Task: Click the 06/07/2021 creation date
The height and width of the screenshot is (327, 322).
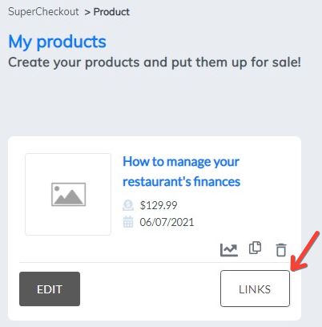Action: [x=167, y=222]
